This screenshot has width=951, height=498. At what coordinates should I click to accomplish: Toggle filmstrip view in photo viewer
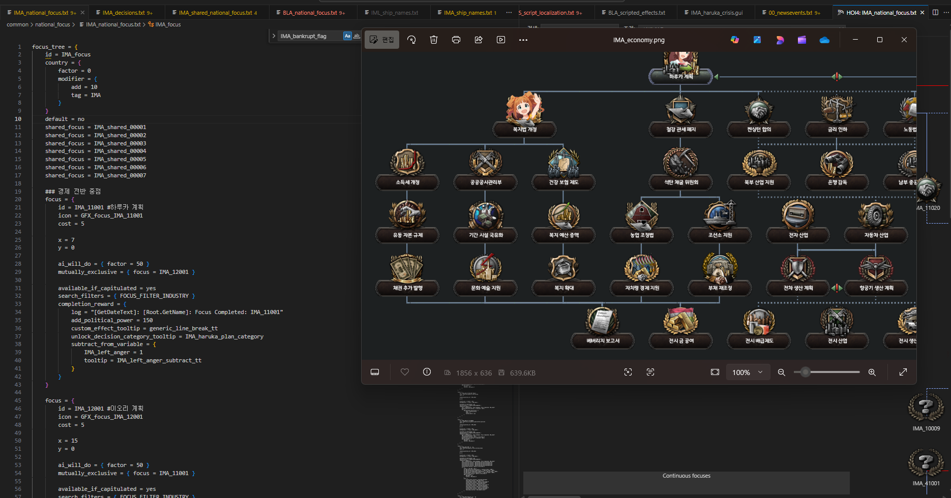tap(375, 372)
